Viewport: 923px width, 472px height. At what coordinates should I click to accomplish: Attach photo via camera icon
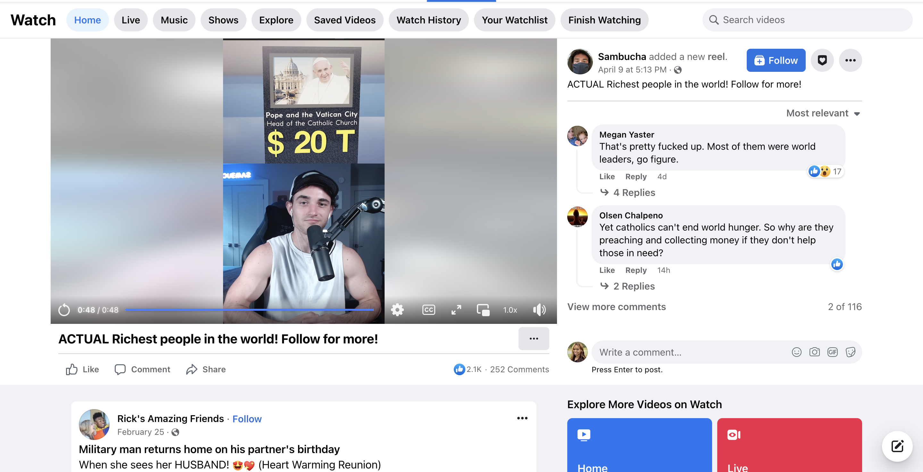(814, 352)
